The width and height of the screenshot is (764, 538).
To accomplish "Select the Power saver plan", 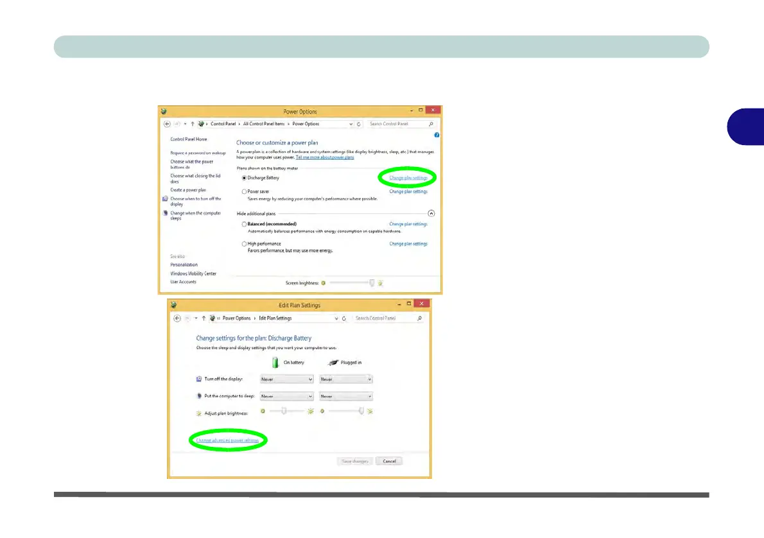I will 244,191.
